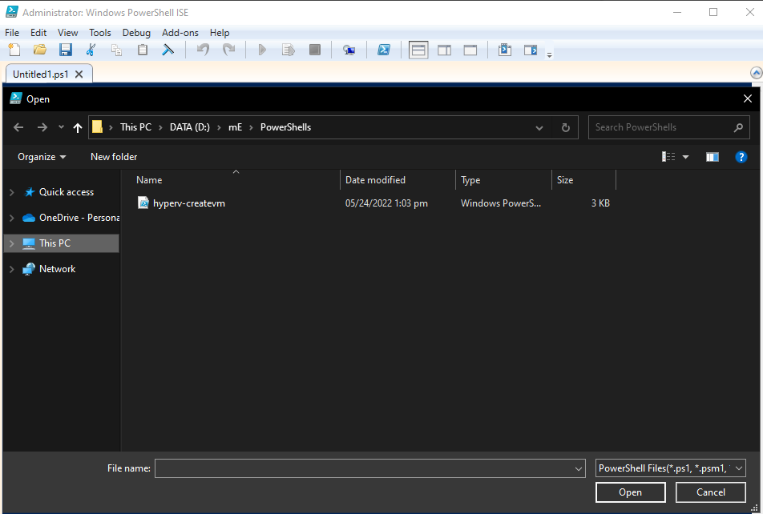Click the blue Help question icon
The image size is (763, 514).
point(741,157)
